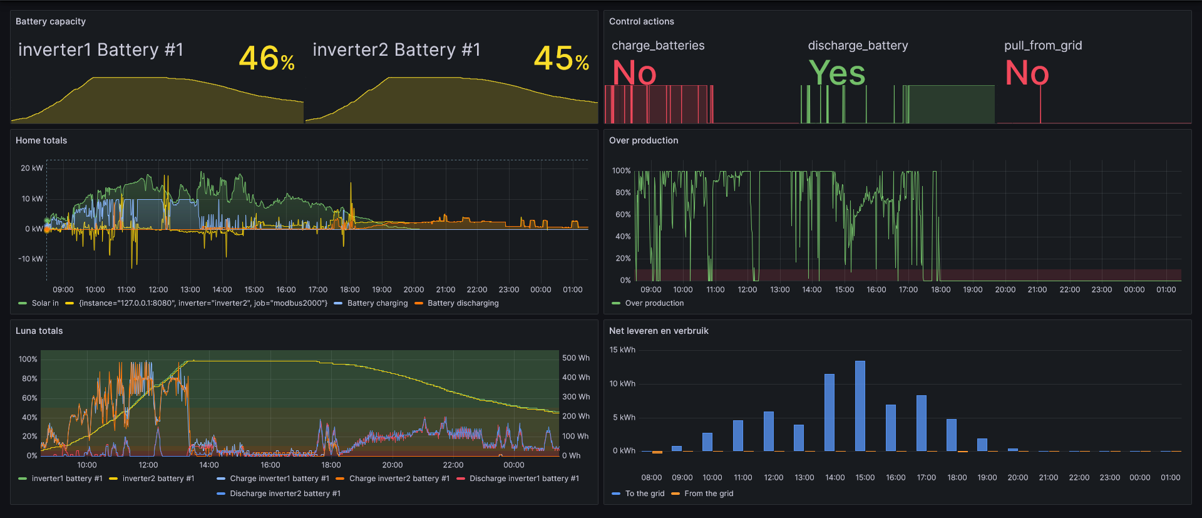Click the inverter2 Battery #1 stat title

[396, 49]
